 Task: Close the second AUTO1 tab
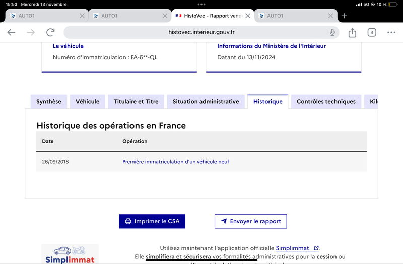coord(165,16)
